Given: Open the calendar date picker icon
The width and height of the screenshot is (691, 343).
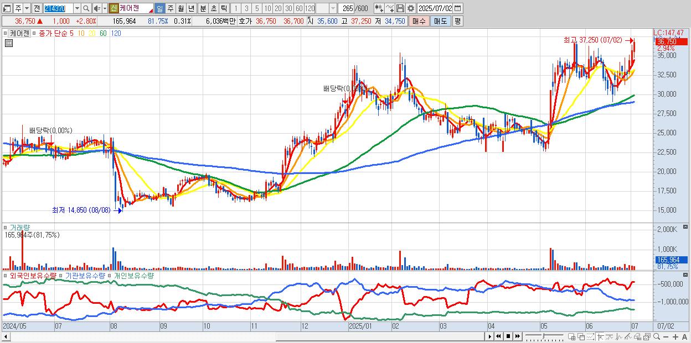Looking at the screenshot, I should [457, 8].
